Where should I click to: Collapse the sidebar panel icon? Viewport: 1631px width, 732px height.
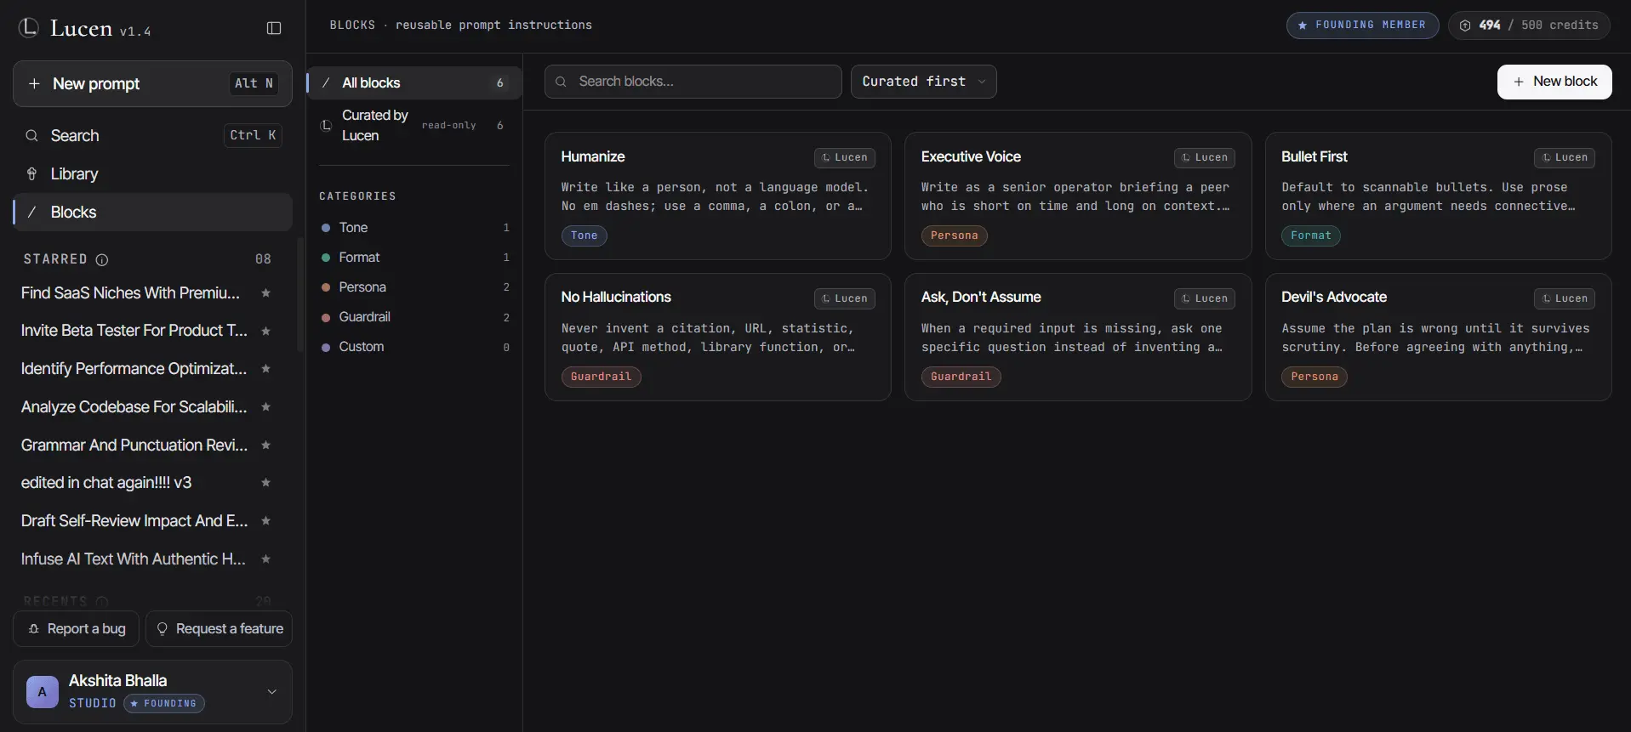[274, 28]
